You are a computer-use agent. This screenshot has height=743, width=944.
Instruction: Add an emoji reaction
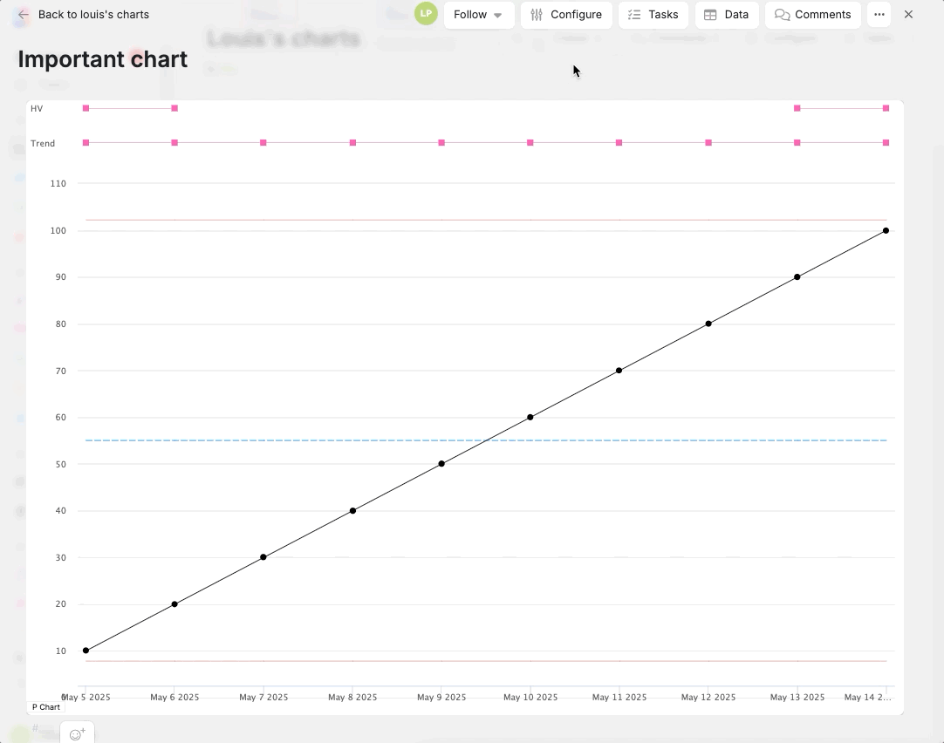point(77,734)
